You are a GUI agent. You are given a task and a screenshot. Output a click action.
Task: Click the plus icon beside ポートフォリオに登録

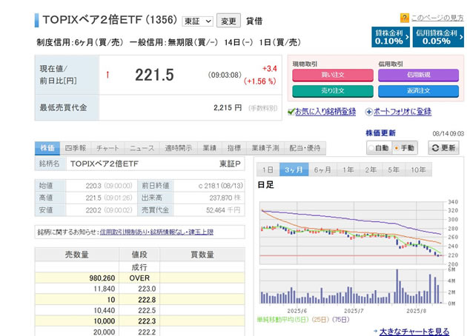click(x=368, y=112)
